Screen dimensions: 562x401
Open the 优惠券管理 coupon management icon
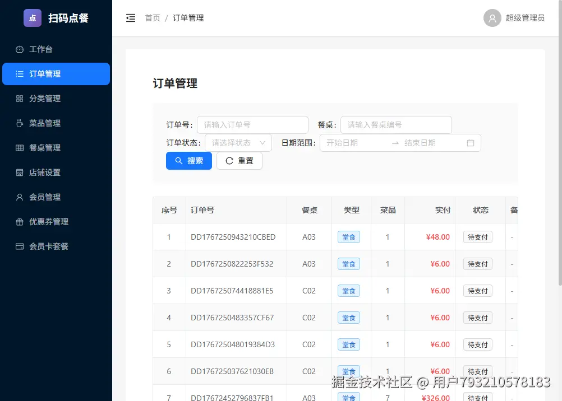click(19, 222)
